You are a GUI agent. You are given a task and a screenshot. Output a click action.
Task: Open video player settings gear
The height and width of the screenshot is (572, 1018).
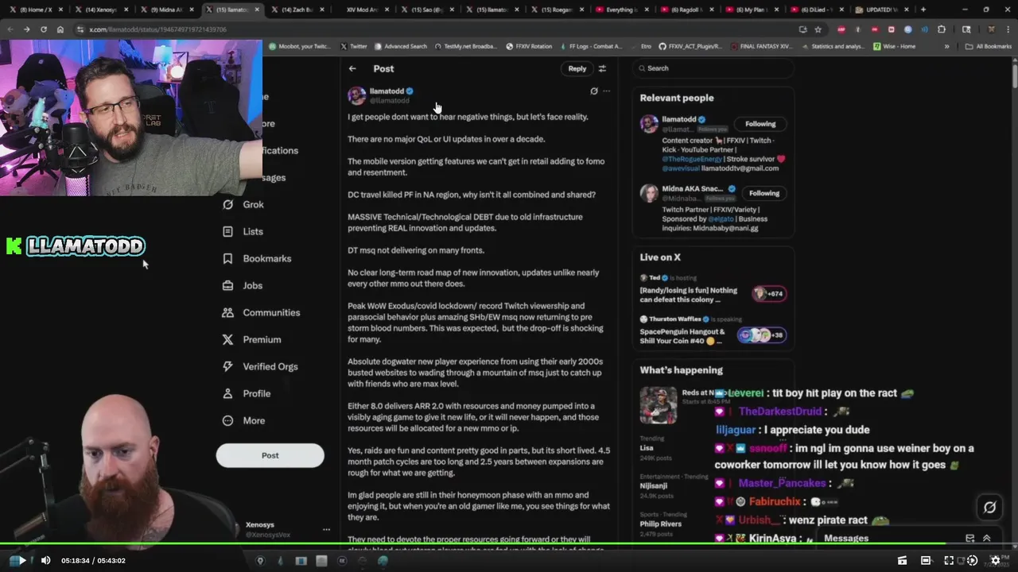click(x=995, y=560)
